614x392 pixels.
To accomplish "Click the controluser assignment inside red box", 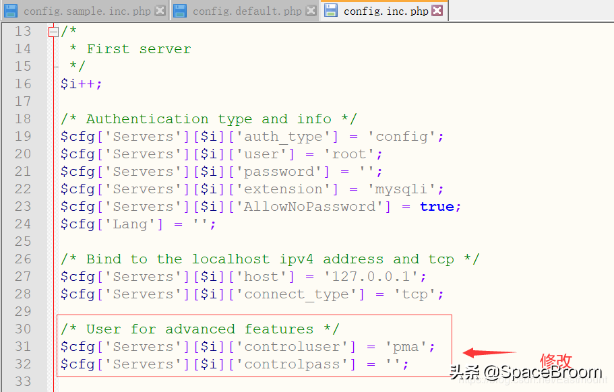I will click(243, 346).
